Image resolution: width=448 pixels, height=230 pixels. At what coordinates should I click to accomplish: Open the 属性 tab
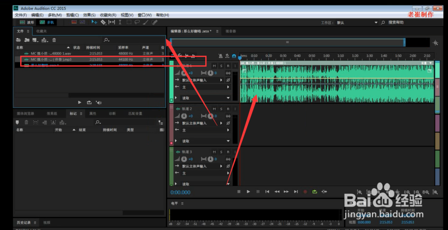click(x=93, y=113)
